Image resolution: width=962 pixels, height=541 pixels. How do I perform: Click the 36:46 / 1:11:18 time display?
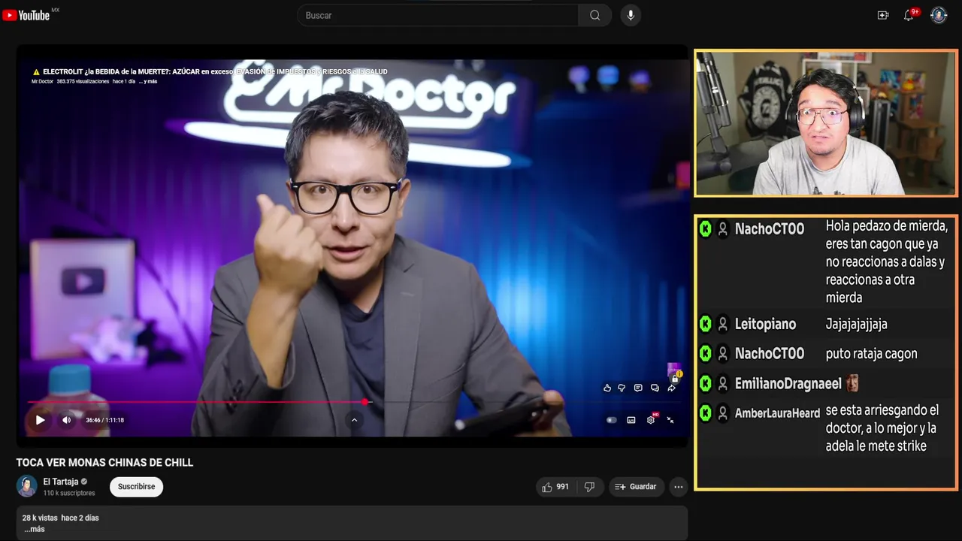(104, 420)
